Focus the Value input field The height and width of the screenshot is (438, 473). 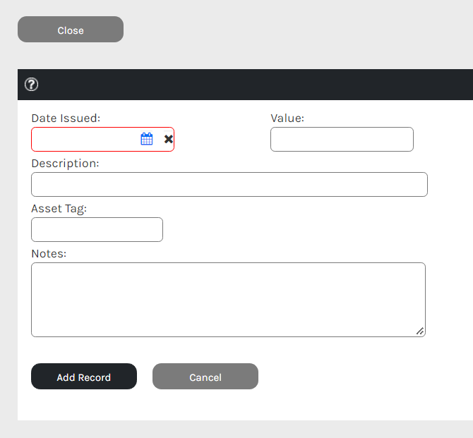click(x=342, y=139)
